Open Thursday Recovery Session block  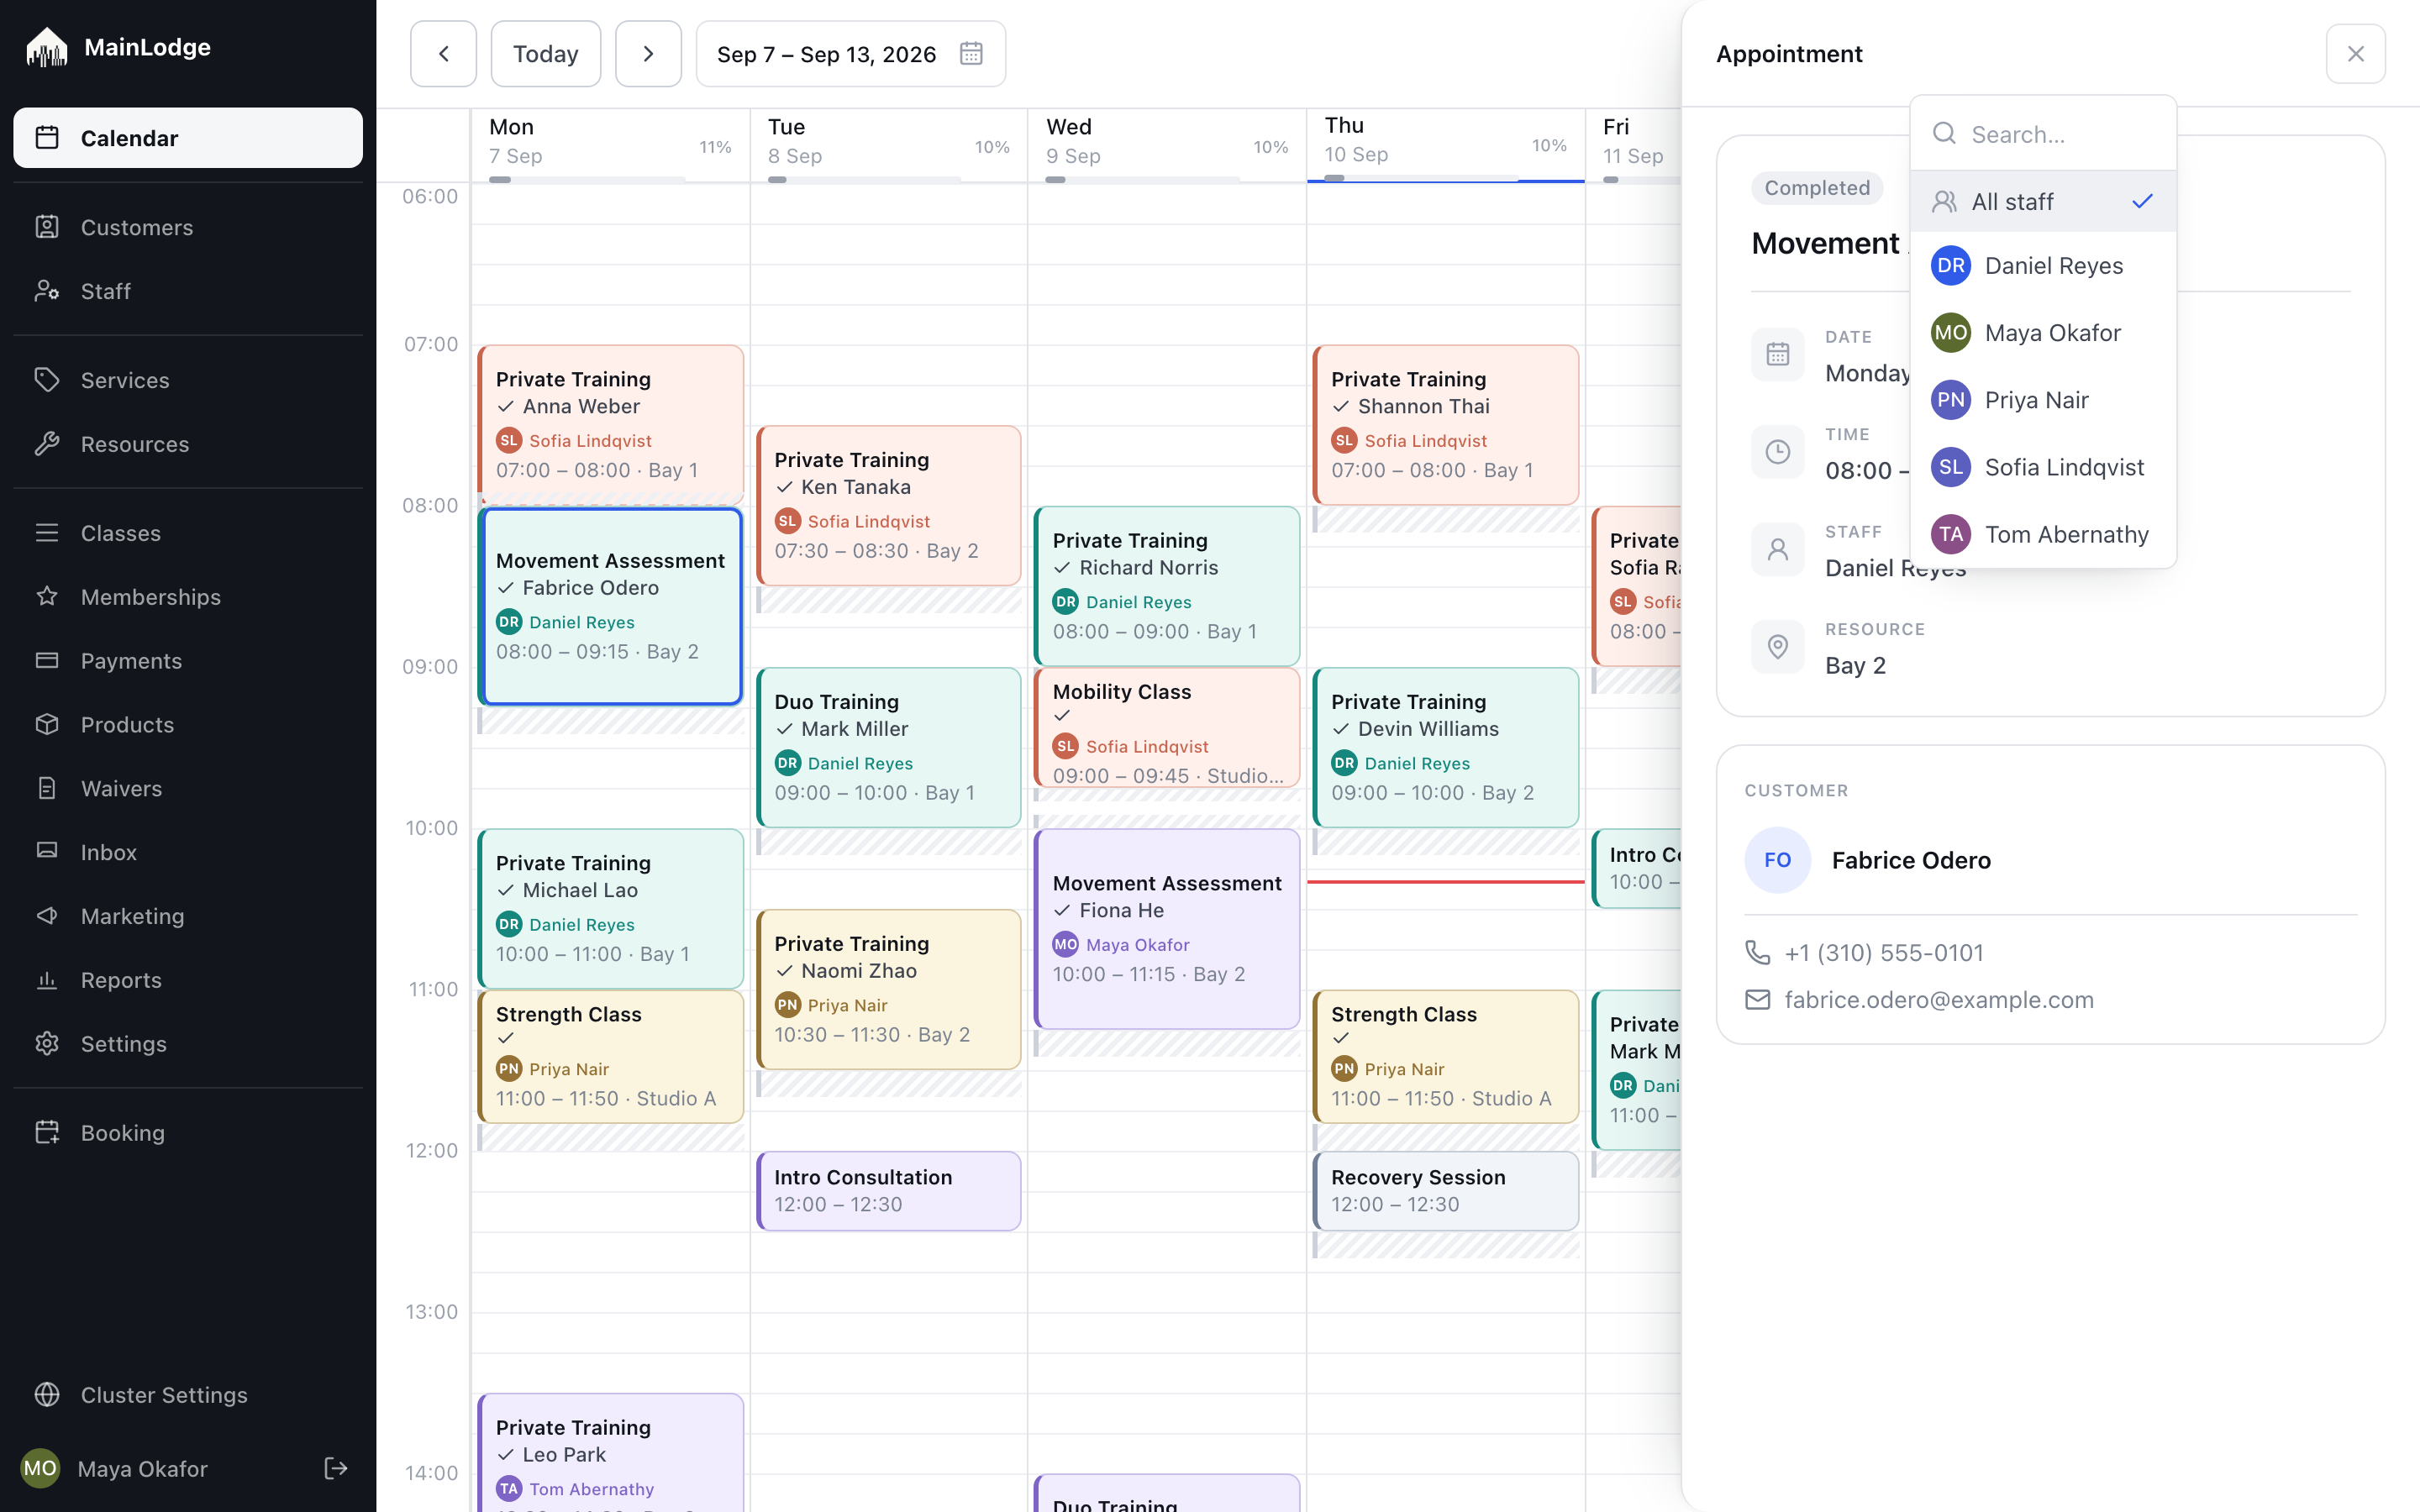click(x=1446, y=1191)
